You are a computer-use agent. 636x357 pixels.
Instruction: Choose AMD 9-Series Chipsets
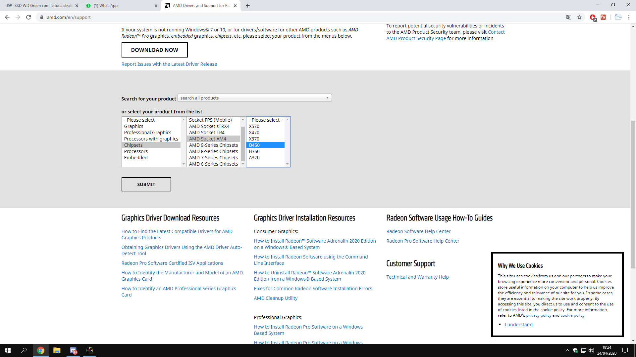click(214, 145)
